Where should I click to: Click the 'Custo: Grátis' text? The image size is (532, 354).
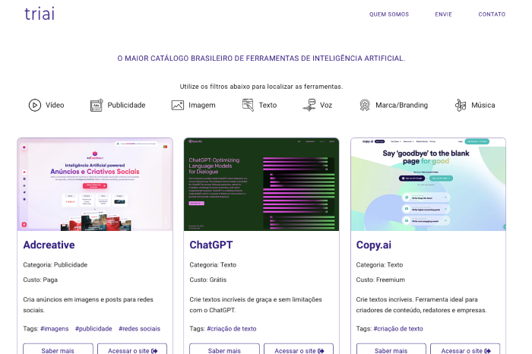point(208,280)
